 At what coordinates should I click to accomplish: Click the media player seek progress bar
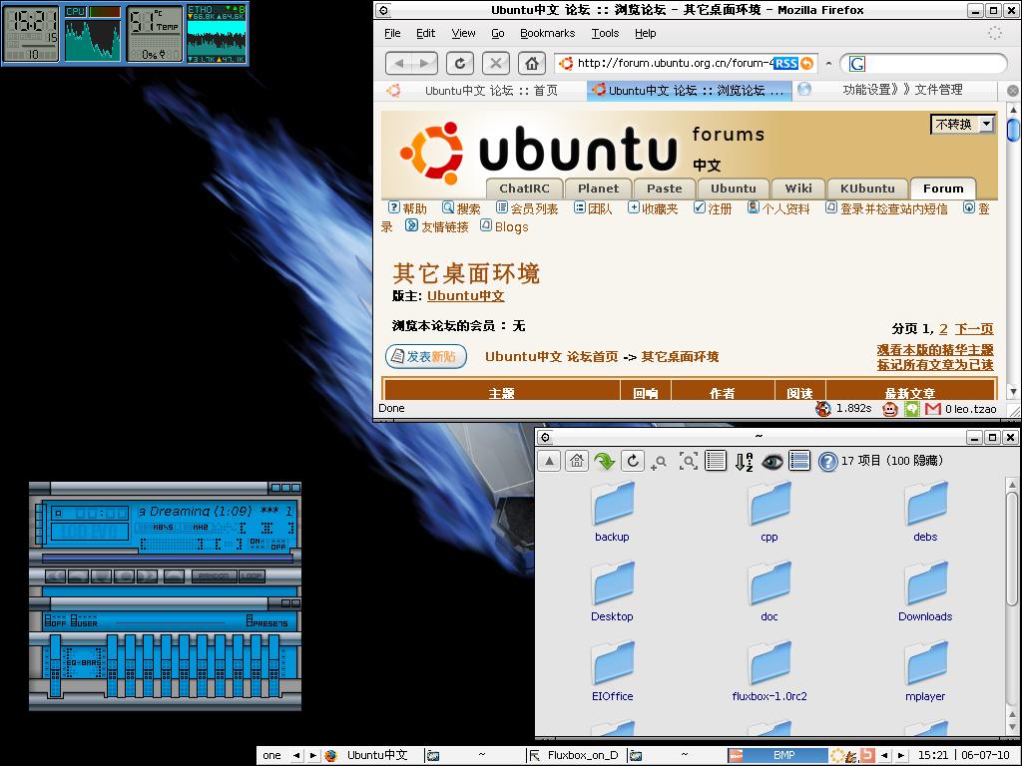168,559
